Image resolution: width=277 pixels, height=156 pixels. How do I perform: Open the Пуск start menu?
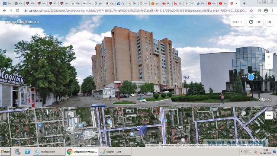[x=6, y=152]
